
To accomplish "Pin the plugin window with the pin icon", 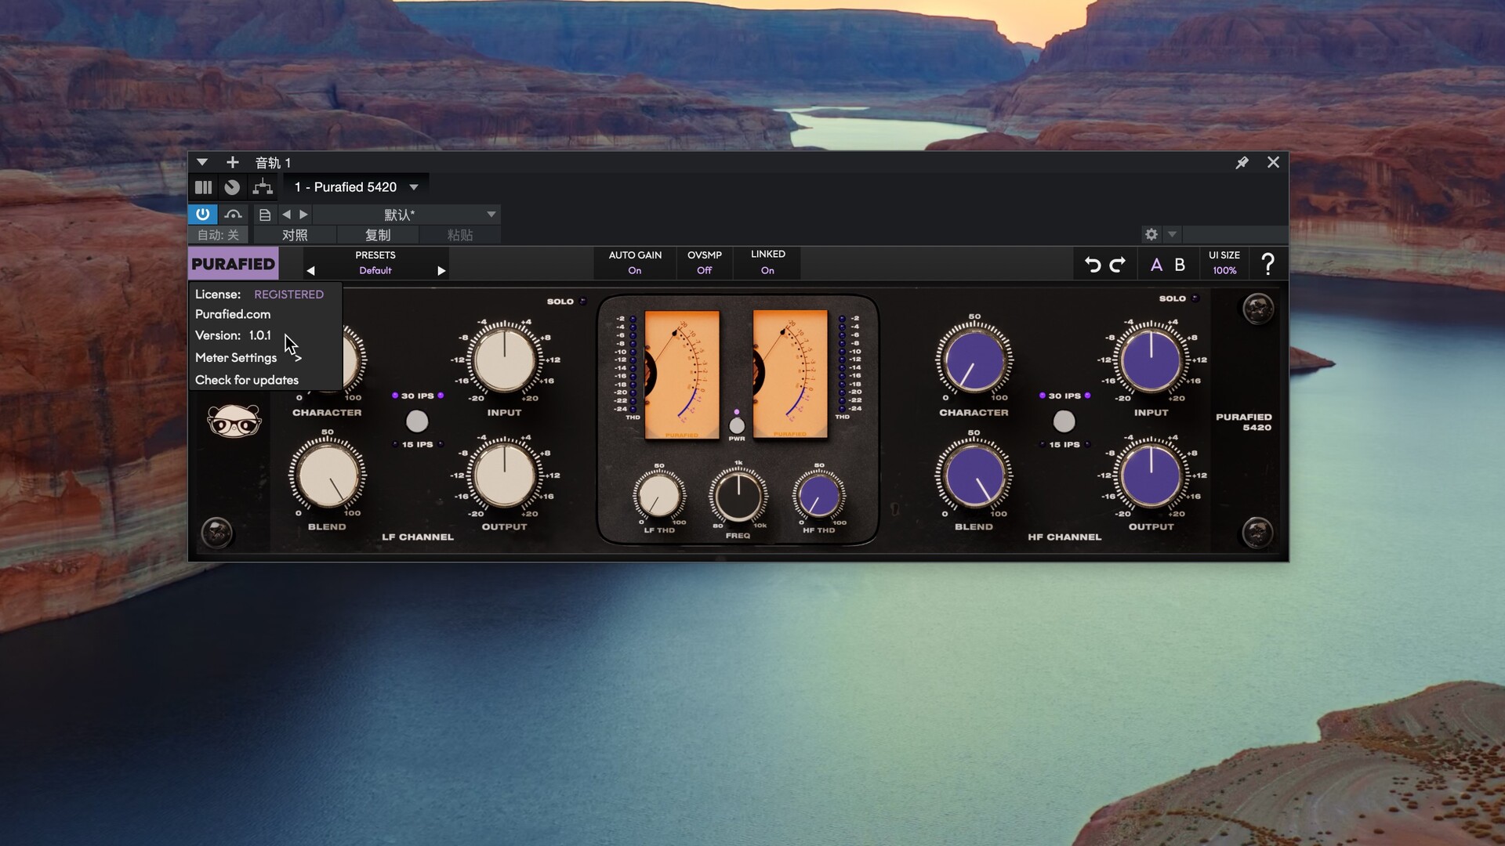I will 1242,163.
